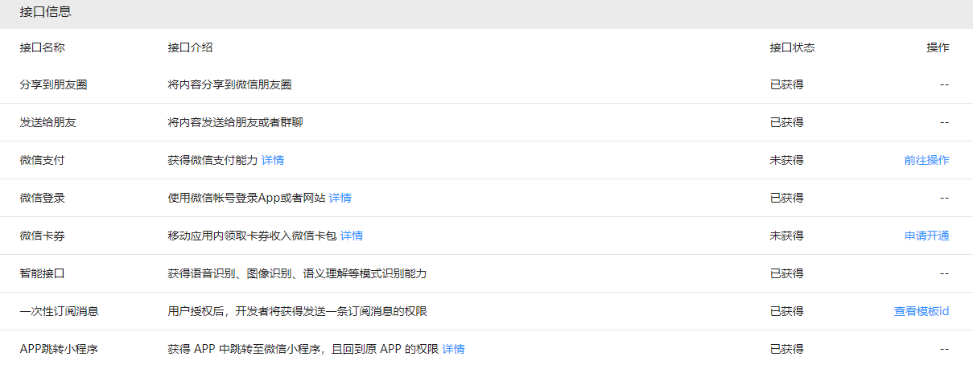Click 已获得 status of 智能接口
This screenshot has height=365, width=973.
[786, 273]
